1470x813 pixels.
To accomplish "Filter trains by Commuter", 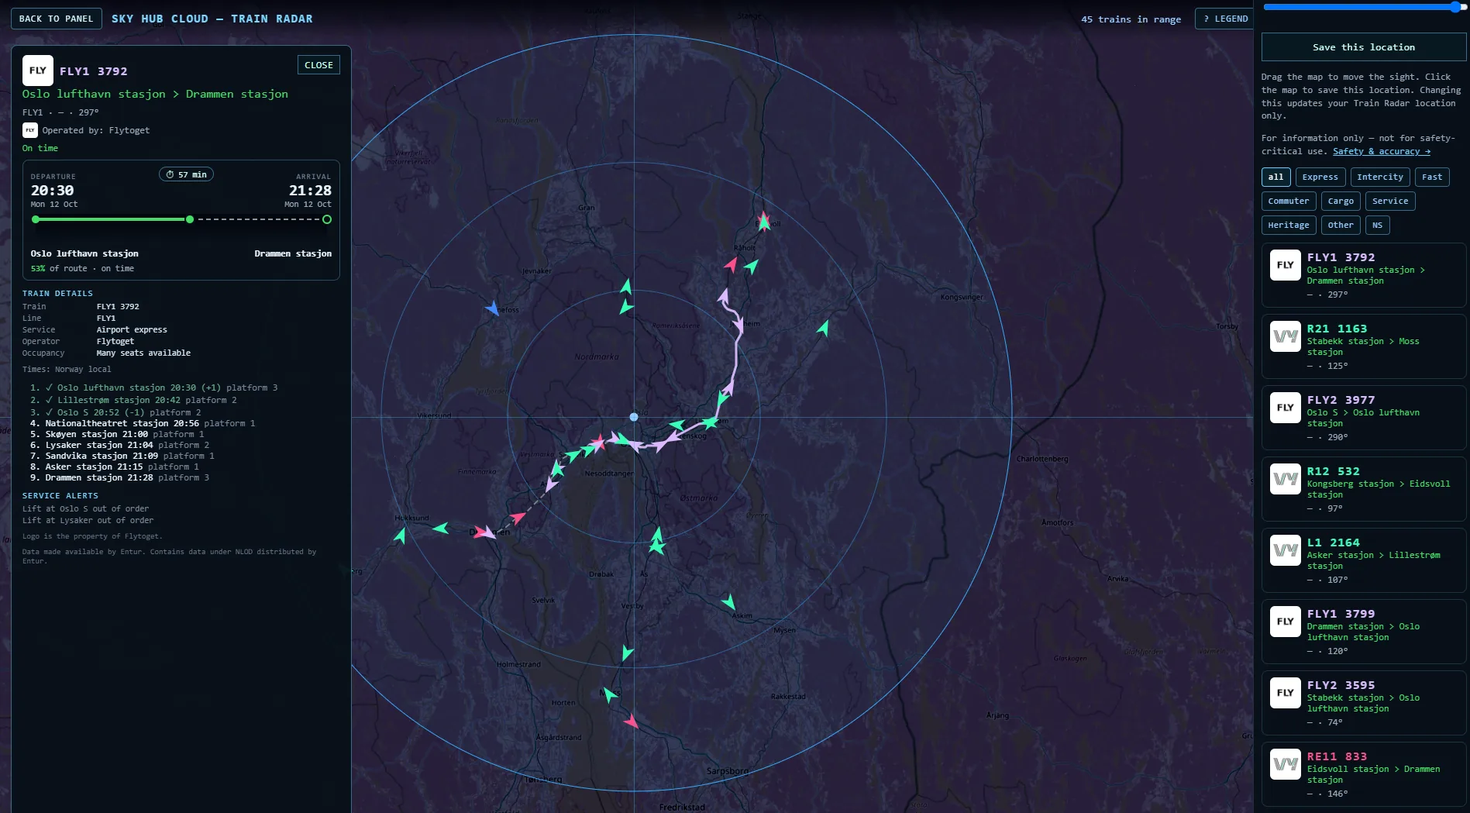I will tap(1288, 201).
